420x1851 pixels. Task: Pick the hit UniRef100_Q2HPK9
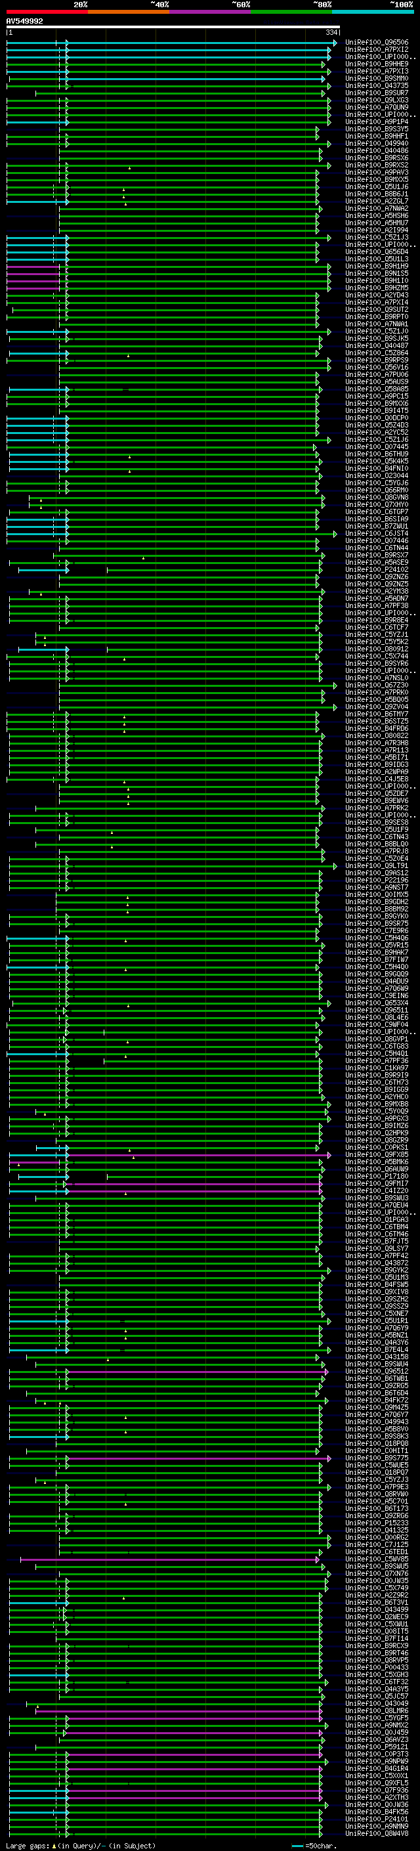377,1133
